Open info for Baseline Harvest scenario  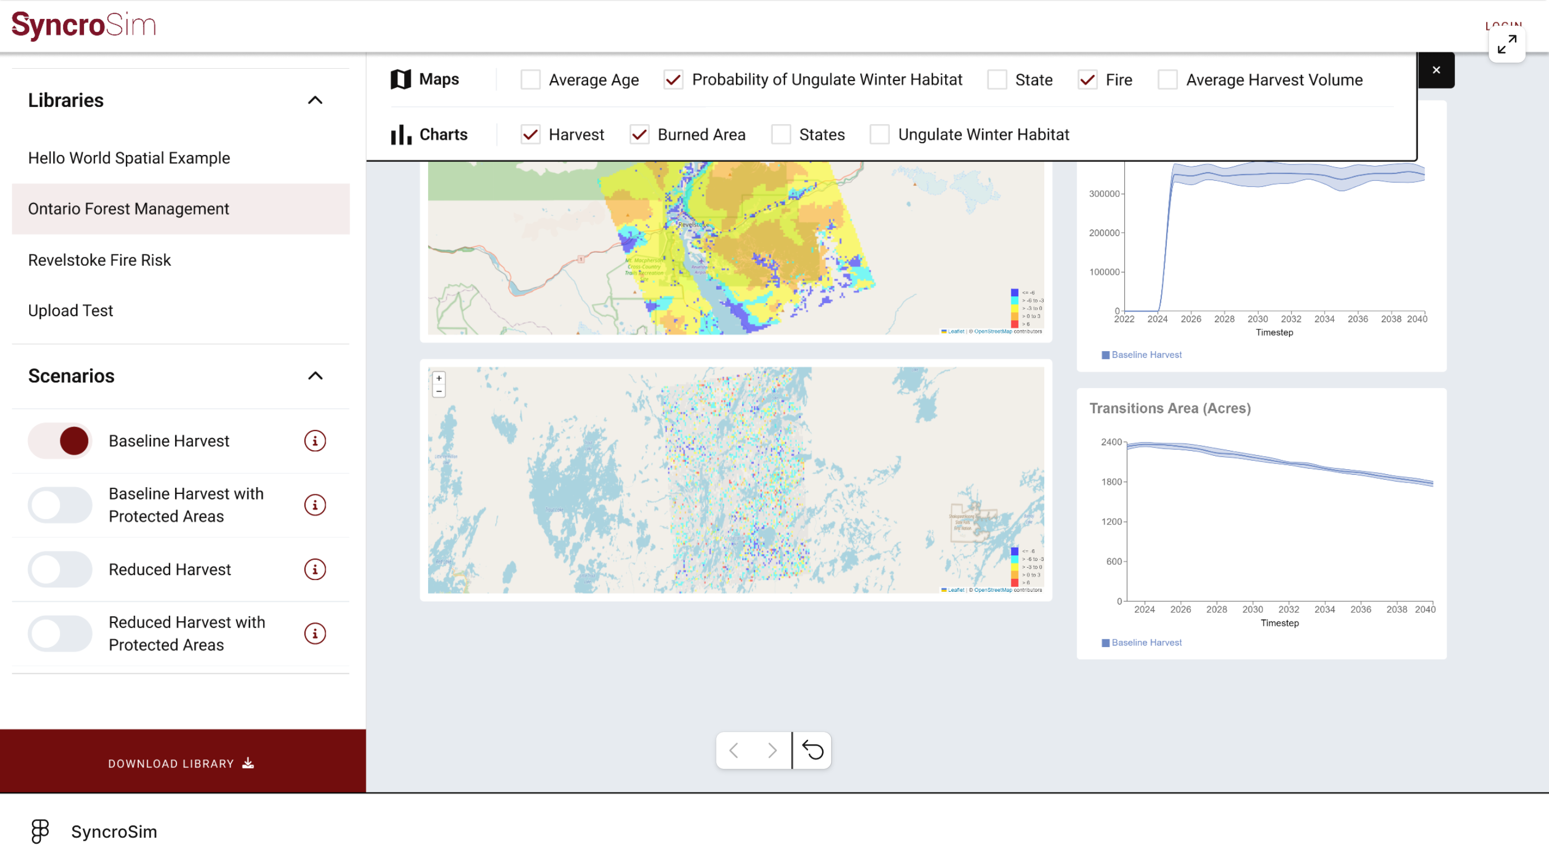pyautogui.click(x=315, y=441)
